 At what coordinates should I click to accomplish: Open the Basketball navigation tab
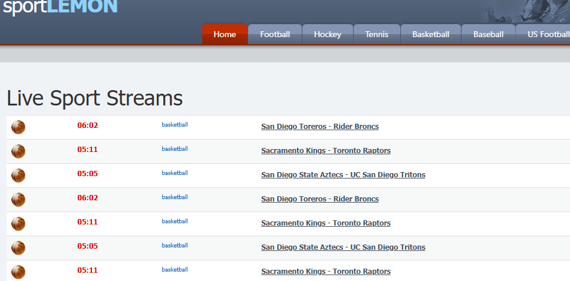tap(430, 35)
